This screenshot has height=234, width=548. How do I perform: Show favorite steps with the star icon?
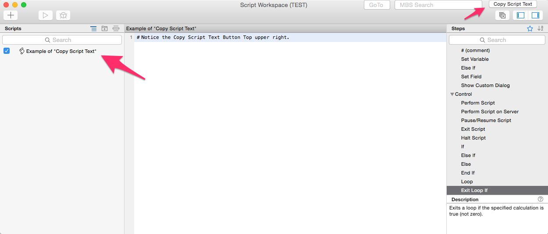tap(530, 28)
